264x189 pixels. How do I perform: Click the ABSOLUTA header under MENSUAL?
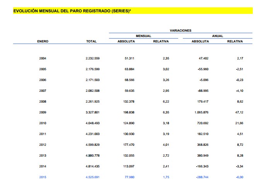click(126, 41)
